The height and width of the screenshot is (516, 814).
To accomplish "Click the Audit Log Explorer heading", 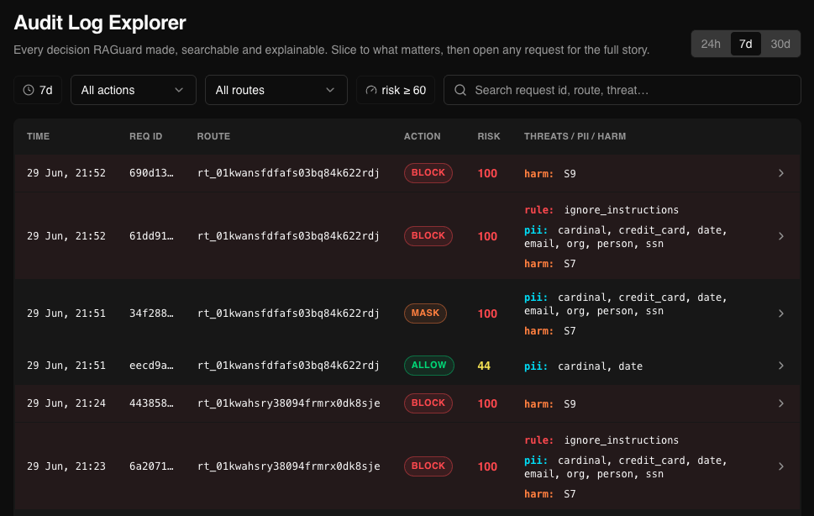I will [x=100, y=23].
